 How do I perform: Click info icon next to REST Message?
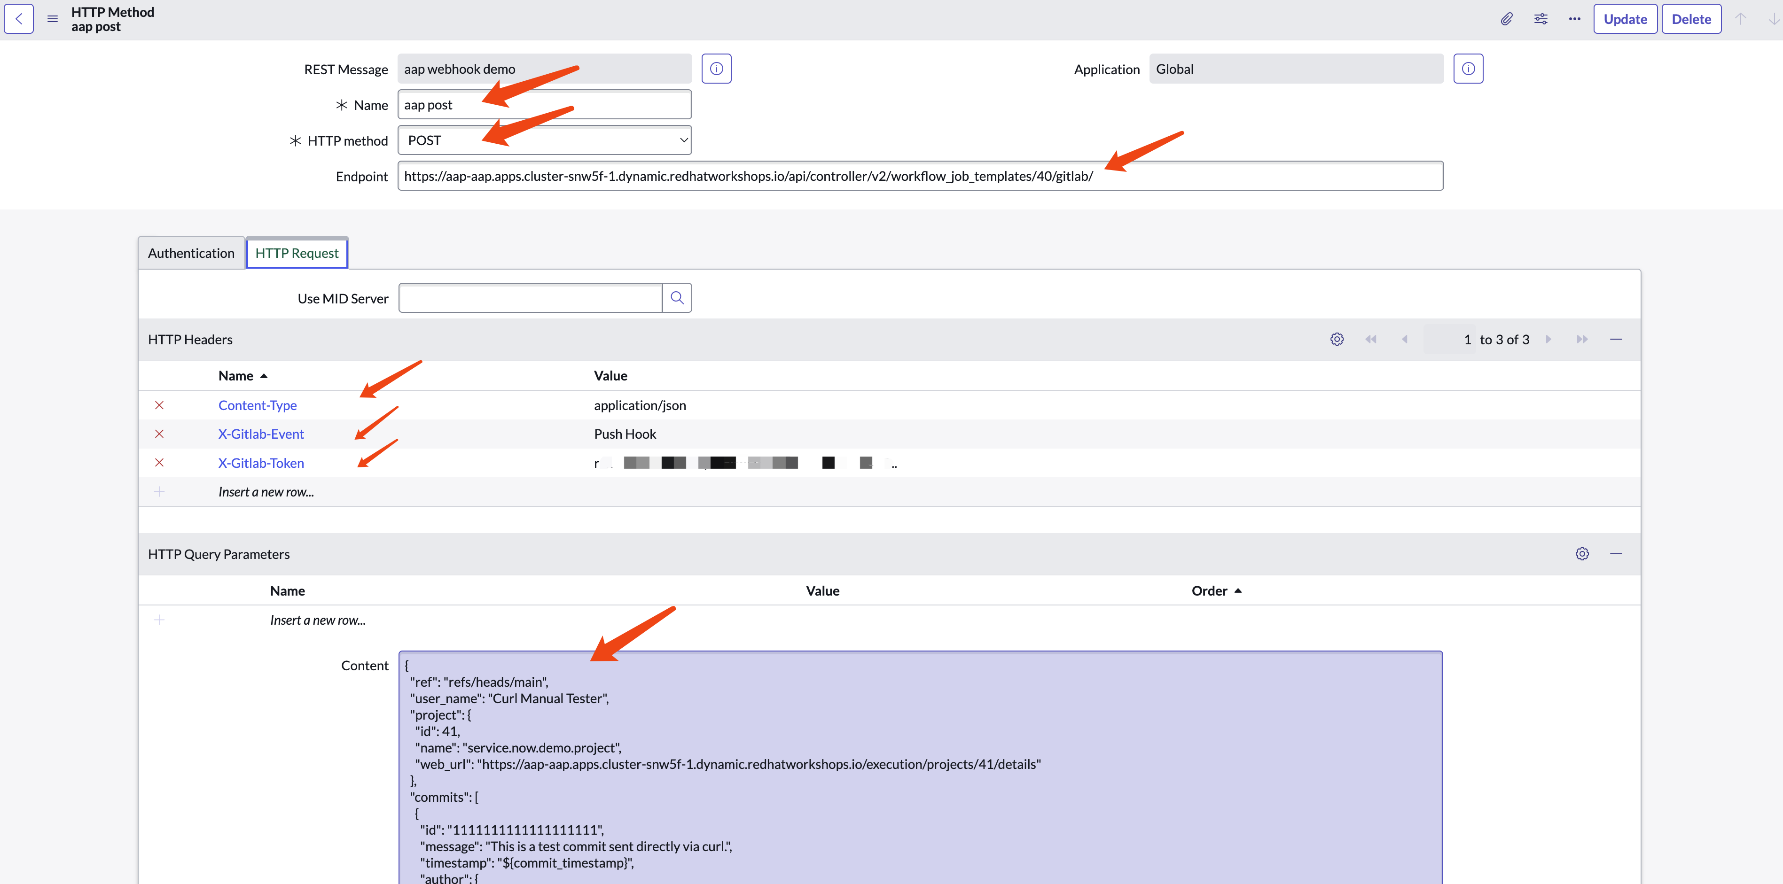[716, 69]
